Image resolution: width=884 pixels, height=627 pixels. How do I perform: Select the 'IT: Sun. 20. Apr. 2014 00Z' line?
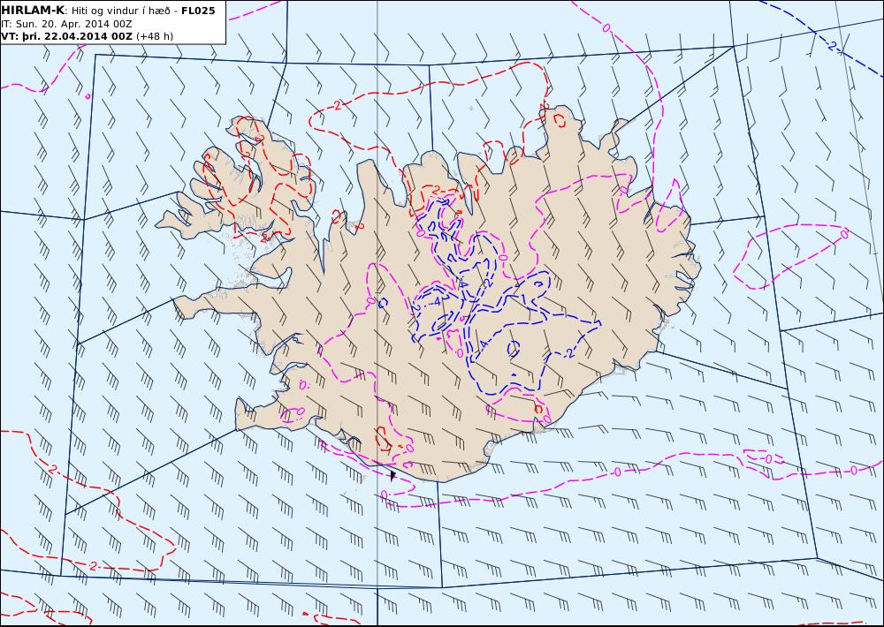tap(66, 24)
